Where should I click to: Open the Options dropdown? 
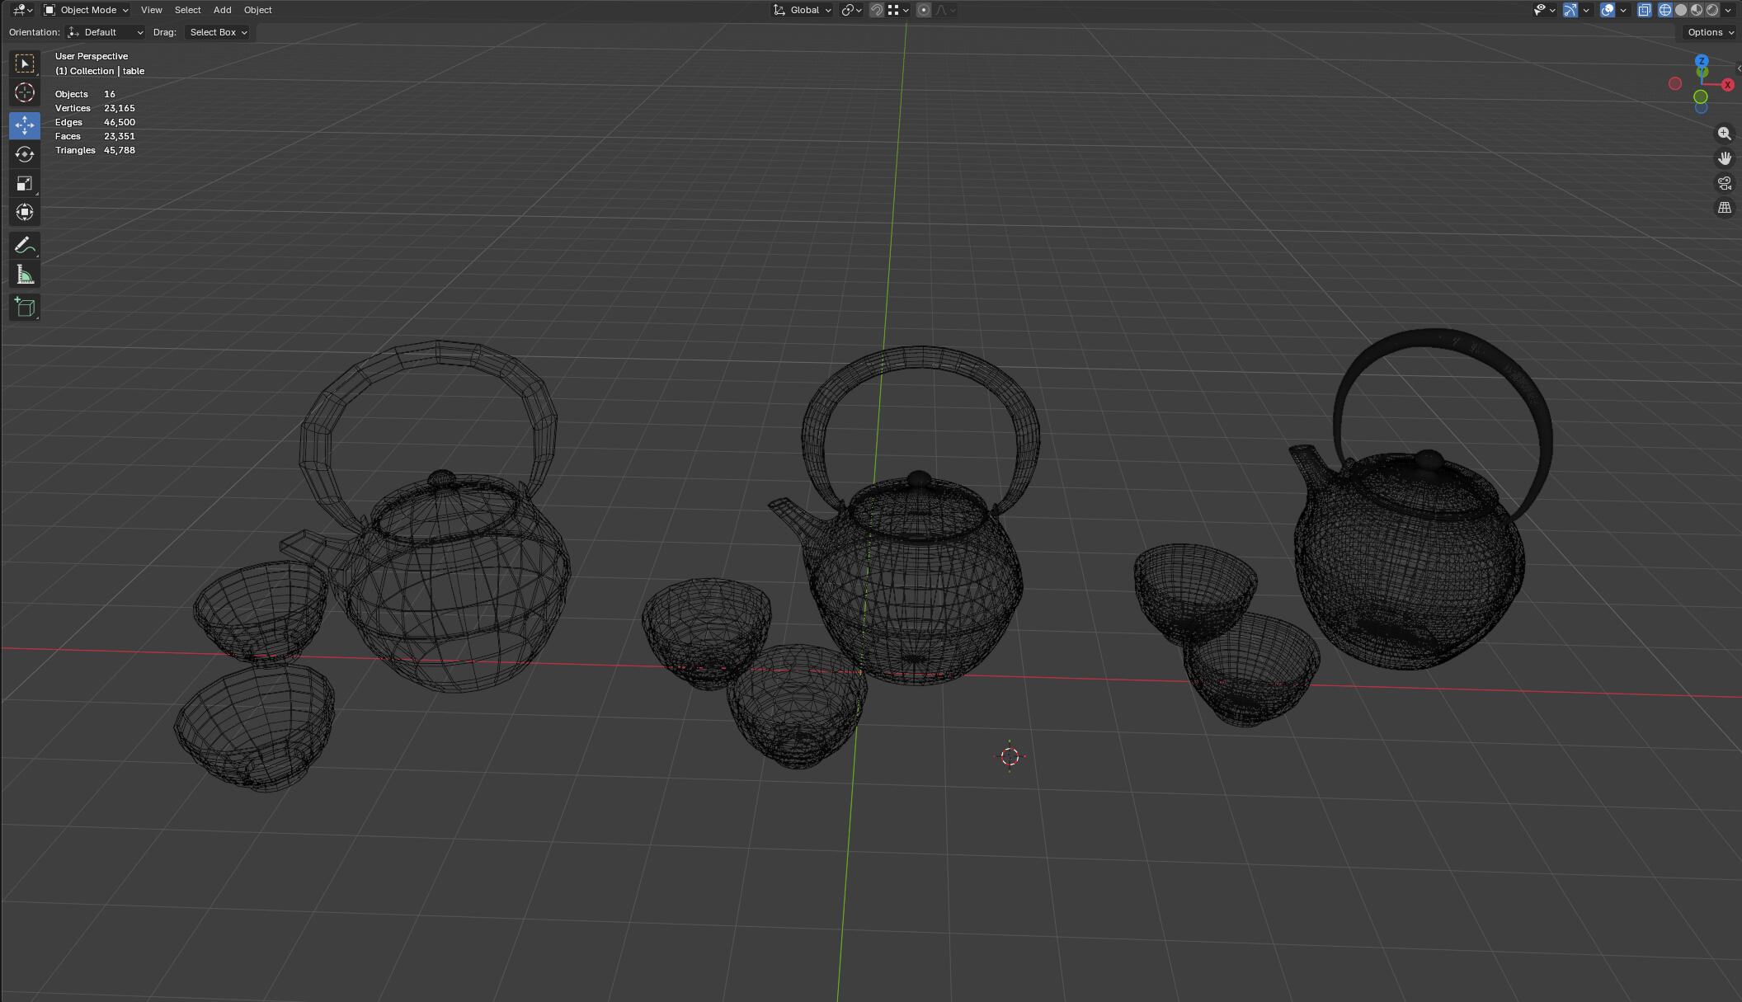(x=1711, y=32)
